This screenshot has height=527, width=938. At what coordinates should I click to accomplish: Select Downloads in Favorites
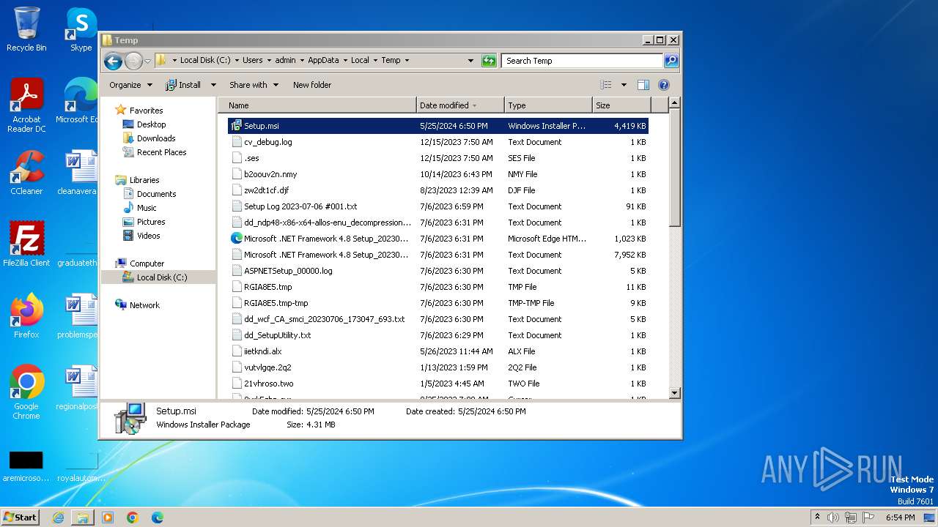(x=156, y=138)
